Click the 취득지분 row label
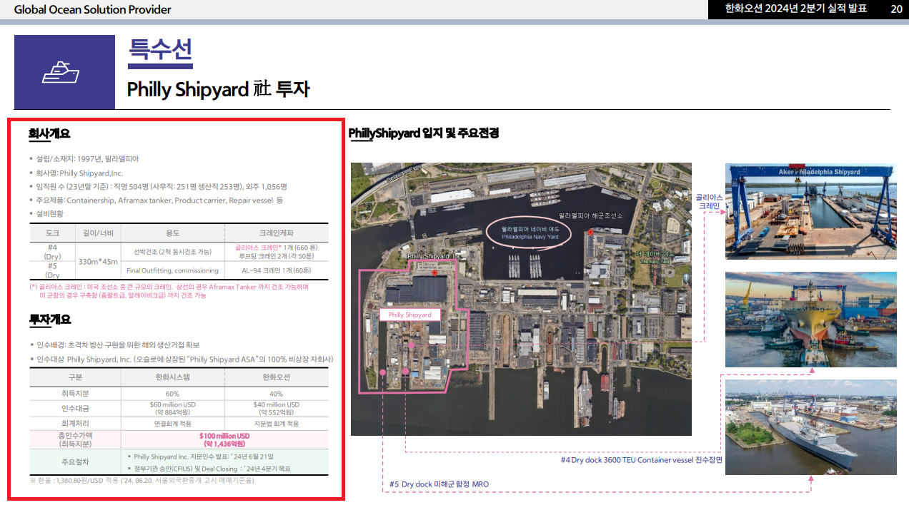The height and width of the screenshot is (505, 909). click(75, 393)
